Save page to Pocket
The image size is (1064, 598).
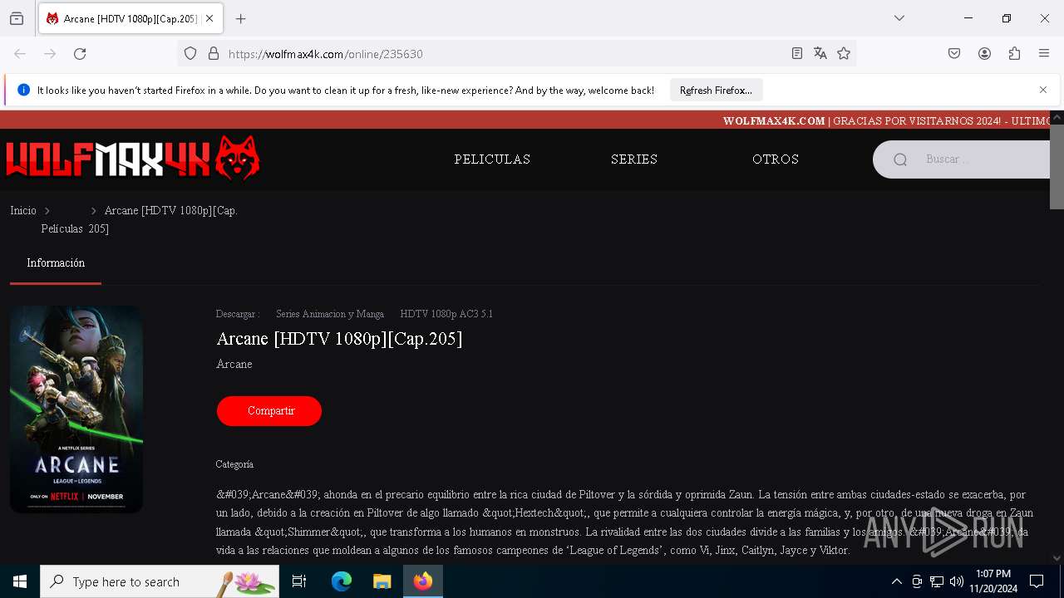tap(954, 54)
